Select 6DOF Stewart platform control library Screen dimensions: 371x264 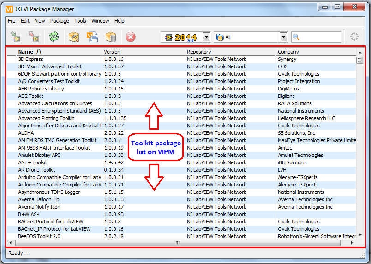(x=181, y=74)
